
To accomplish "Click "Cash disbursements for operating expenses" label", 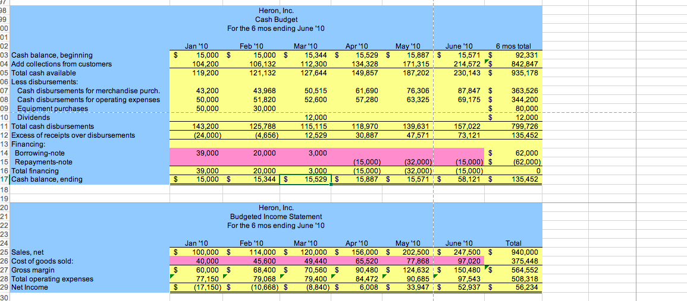I will tap(89, 100).
